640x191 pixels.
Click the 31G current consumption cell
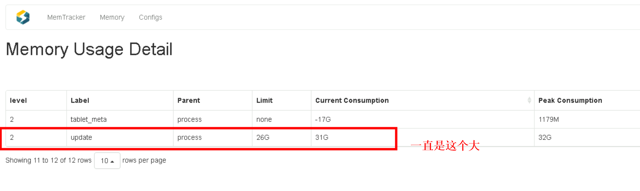pos(322,137)
